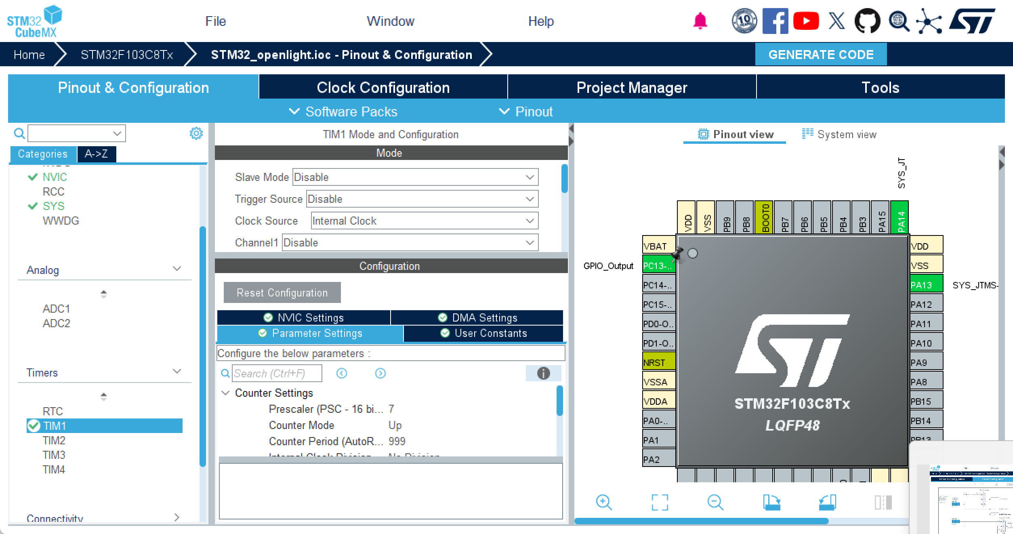Open the Help menu

coord(541,21)
